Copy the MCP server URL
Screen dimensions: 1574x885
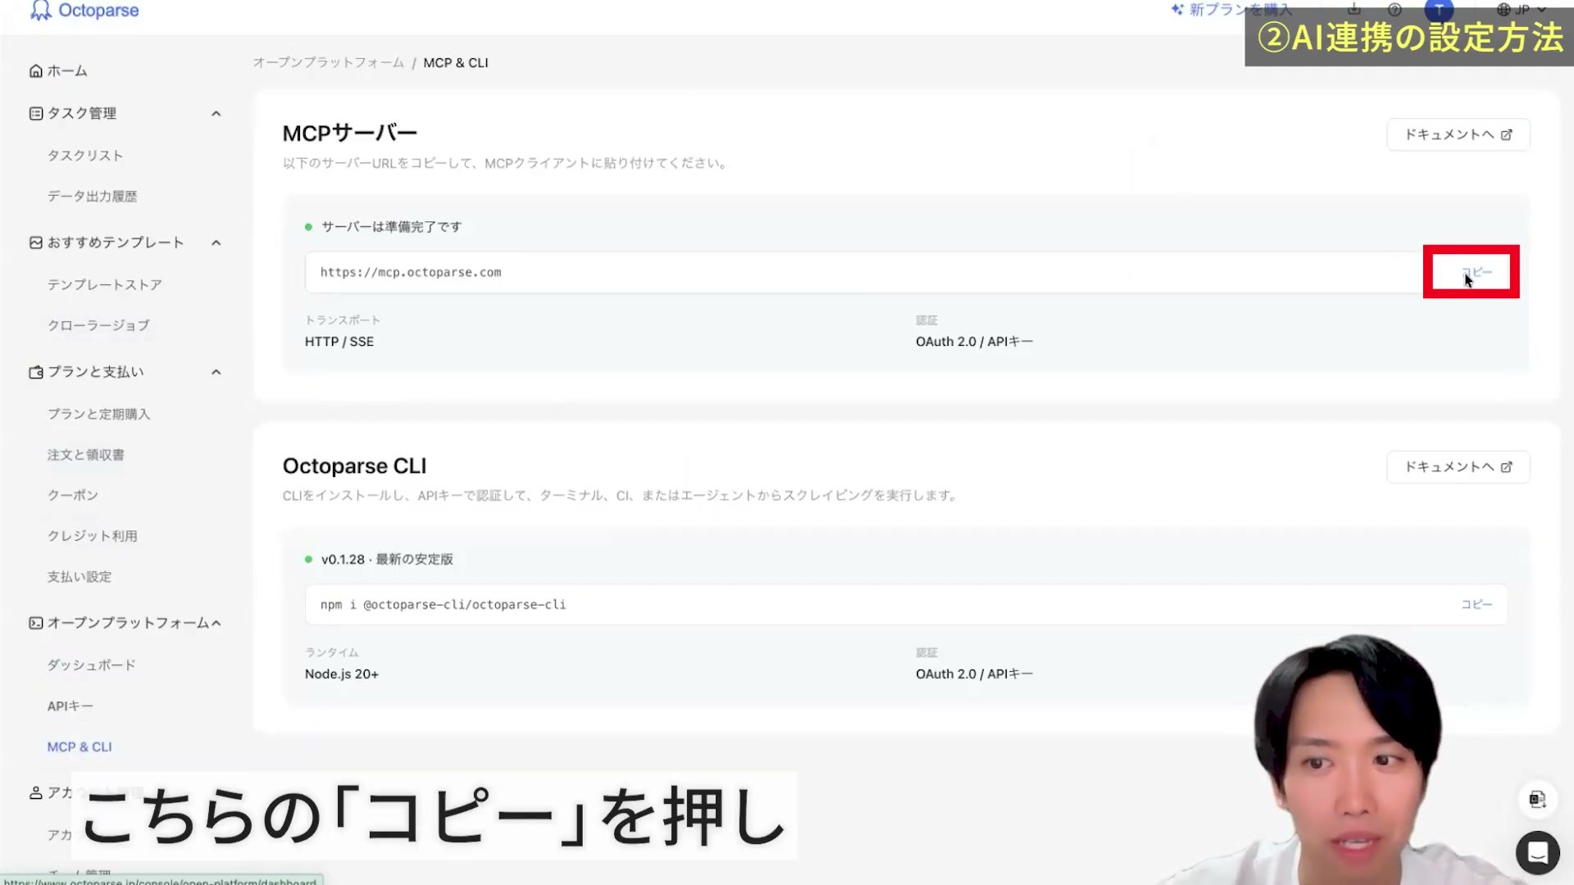coord(1476,272)
